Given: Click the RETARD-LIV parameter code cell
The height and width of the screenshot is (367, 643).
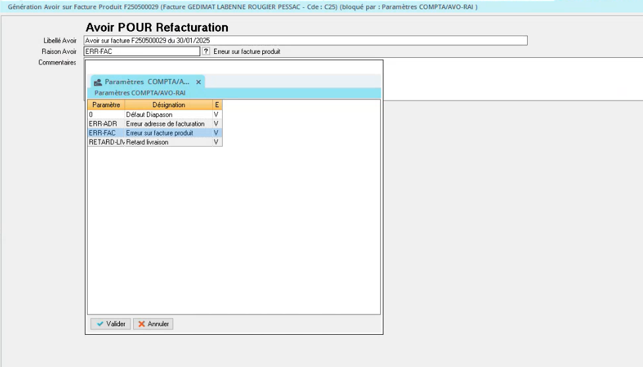Looking at the screenshot, I should 105,142.
